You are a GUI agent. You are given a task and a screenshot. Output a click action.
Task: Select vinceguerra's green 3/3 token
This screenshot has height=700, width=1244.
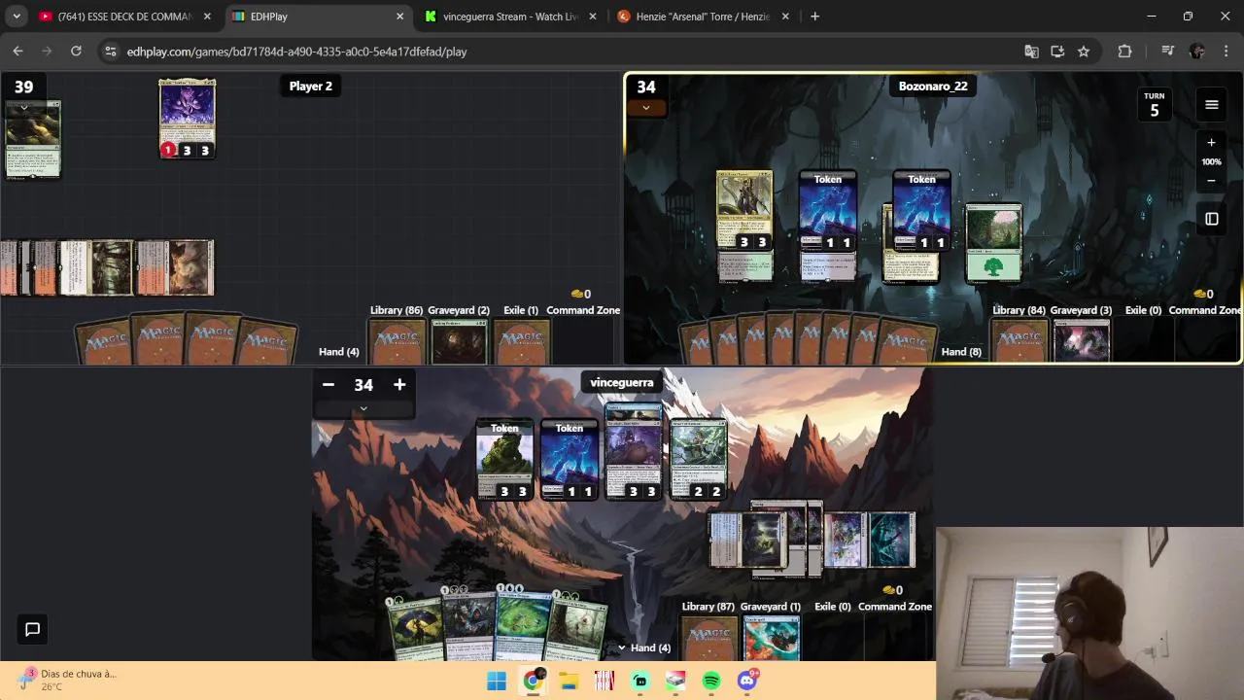[504, 460]
